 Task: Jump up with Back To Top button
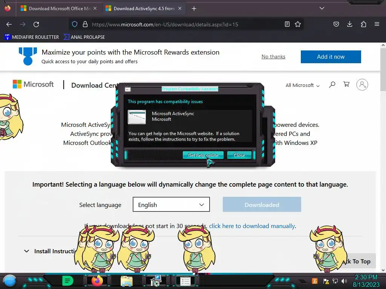pyautogui.click(x=359, y=261)
